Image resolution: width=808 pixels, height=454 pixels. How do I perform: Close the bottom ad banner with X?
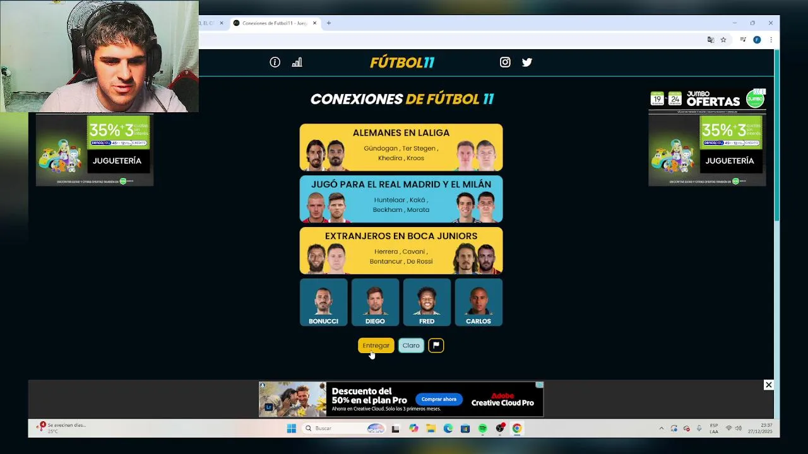click(768, 385)
